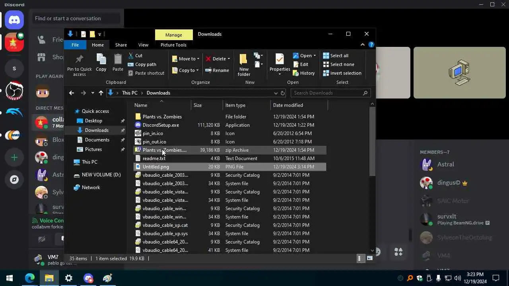Image resolution: width=509 pixels, height=286 pixels.
Task: Go up one folder level arrow
Action: coord(101,93)
